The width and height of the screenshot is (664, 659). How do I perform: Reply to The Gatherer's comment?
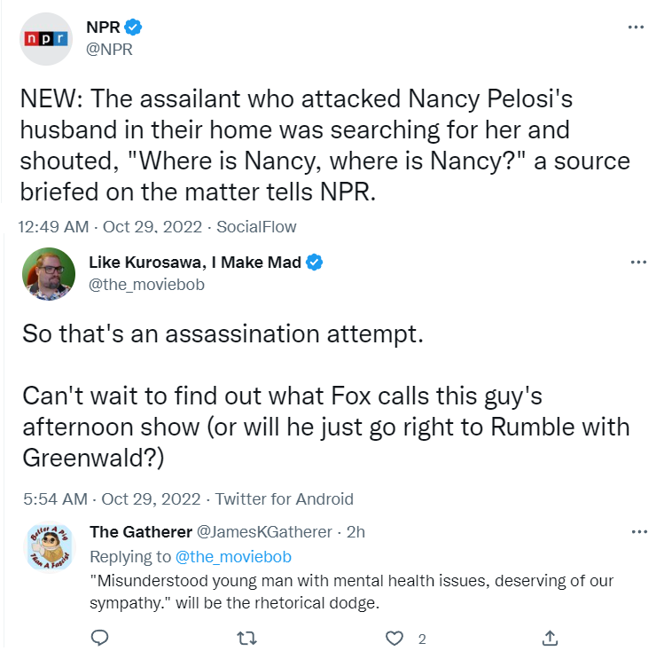100,638
